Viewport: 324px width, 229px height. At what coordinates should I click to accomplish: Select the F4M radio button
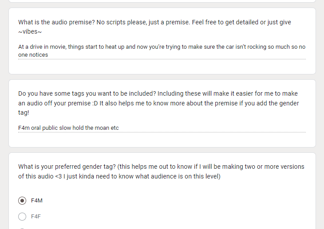pyautogui.click(x=22, y=201)
